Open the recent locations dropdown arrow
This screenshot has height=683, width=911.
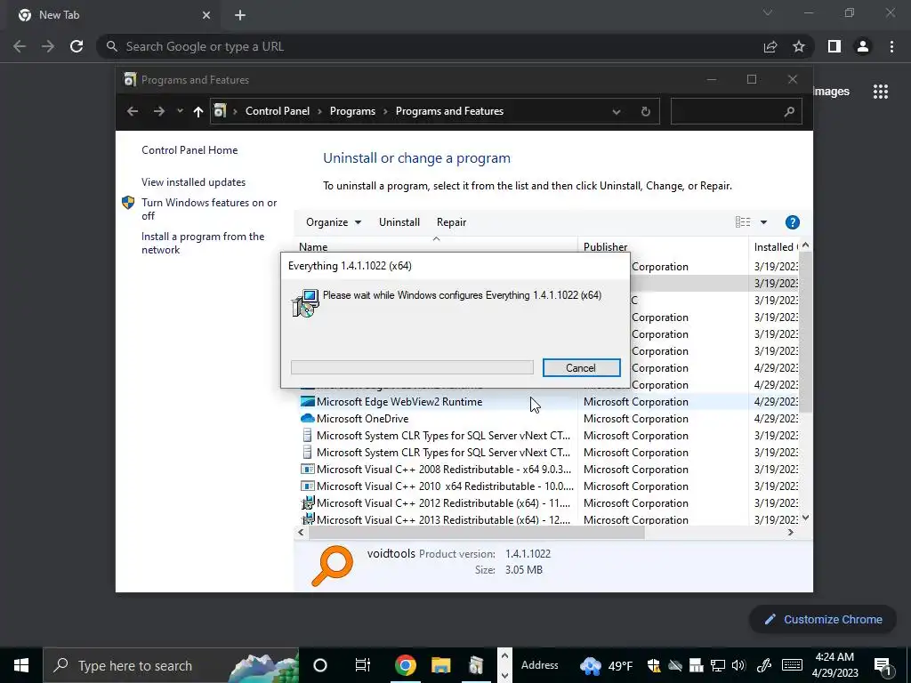pyautogui.click(x=180, y=111)
